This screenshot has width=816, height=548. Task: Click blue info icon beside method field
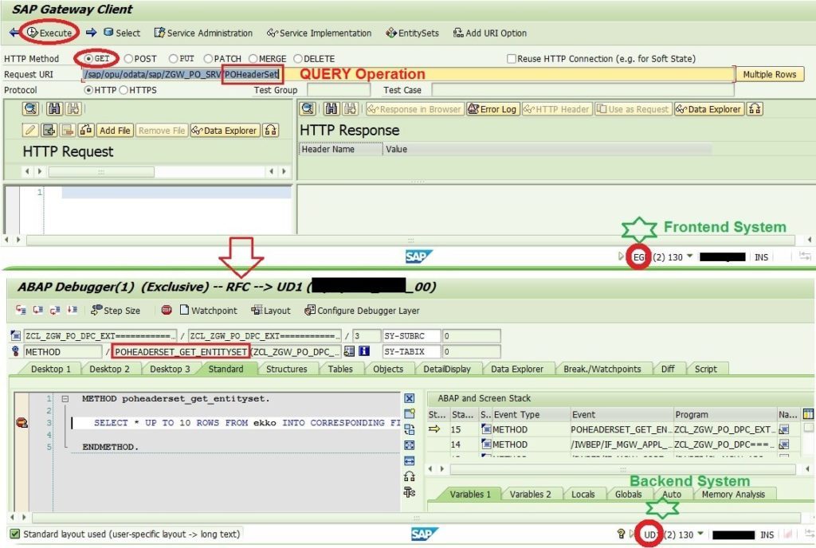pos(364,351)
